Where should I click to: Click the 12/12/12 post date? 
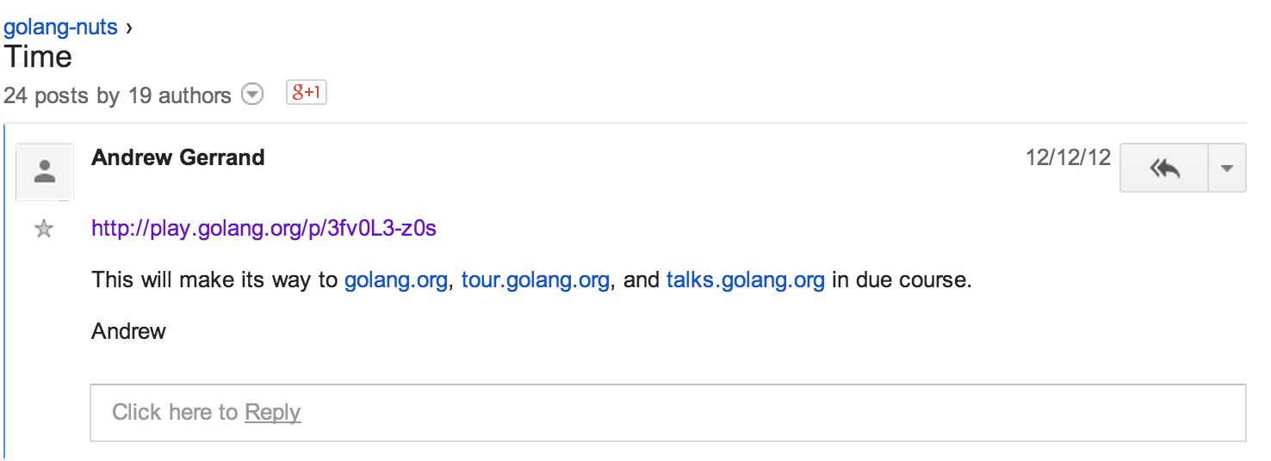click(x=1068, y=157)
